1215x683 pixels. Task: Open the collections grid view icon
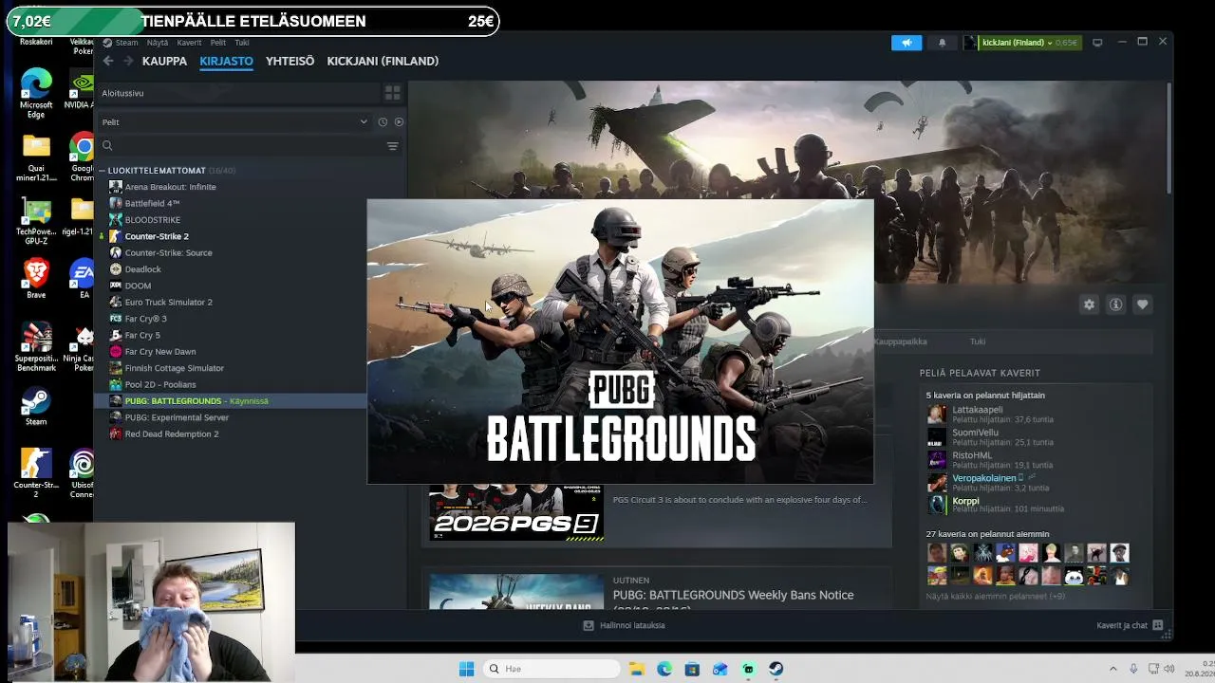coord(392,93)
